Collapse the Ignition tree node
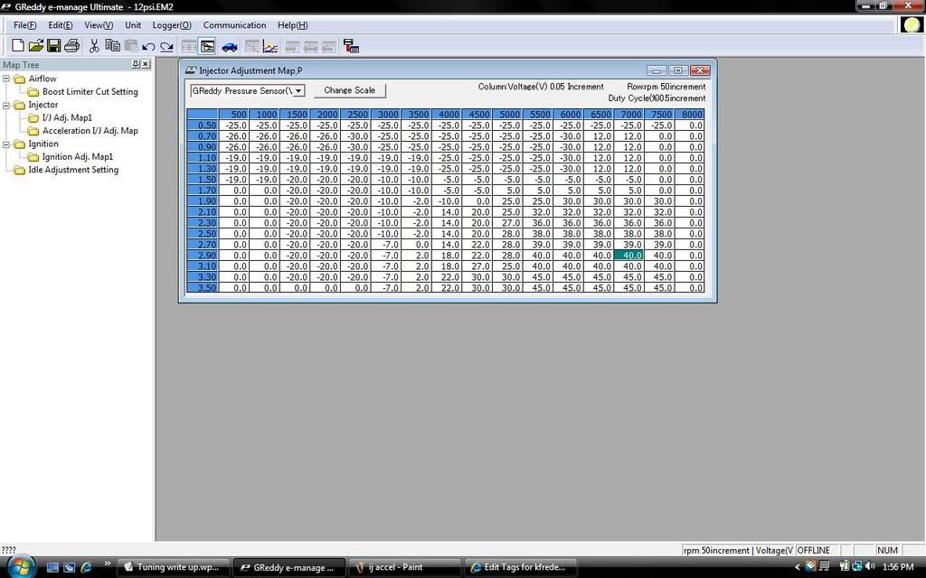 pos(6,144)
